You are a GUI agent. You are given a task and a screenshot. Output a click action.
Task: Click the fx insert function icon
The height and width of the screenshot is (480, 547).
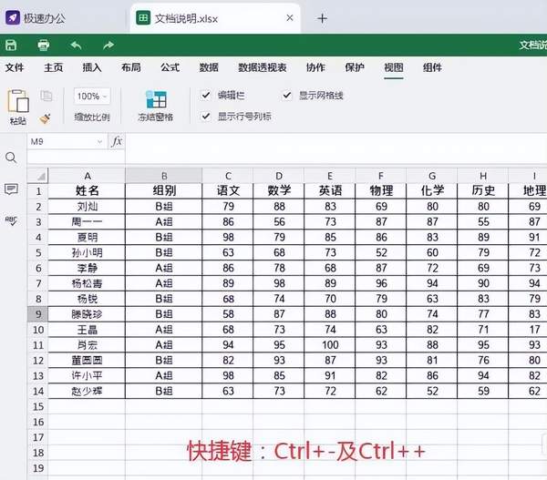coord(117,141)
